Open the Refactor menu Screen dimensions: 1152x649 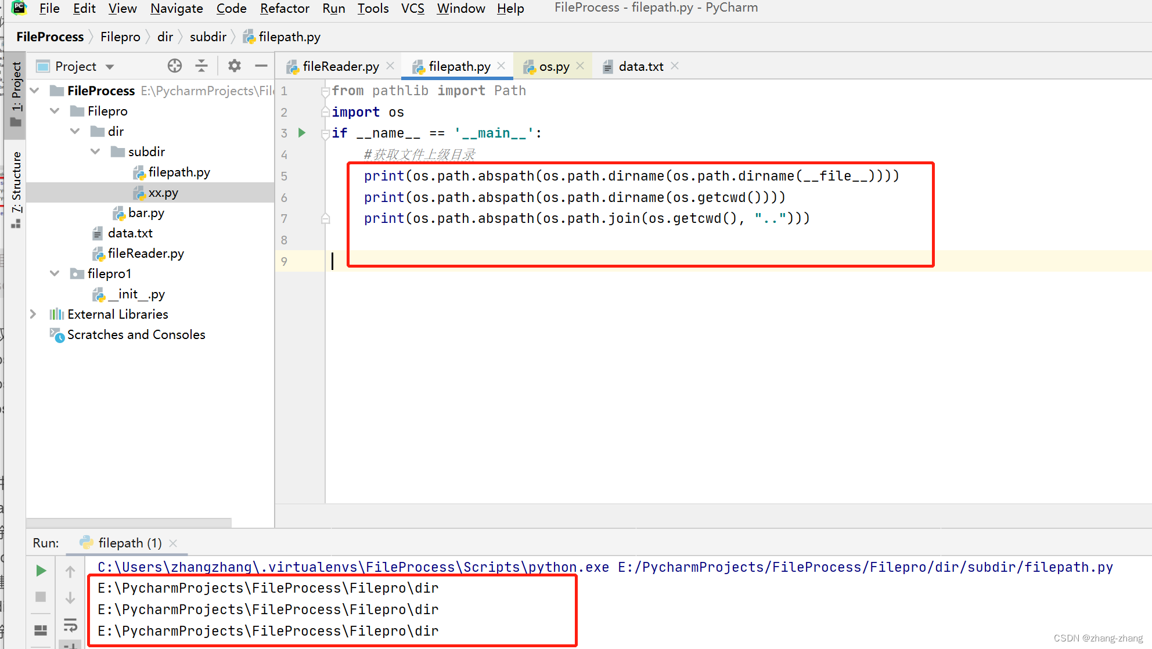tap(284, 9)
